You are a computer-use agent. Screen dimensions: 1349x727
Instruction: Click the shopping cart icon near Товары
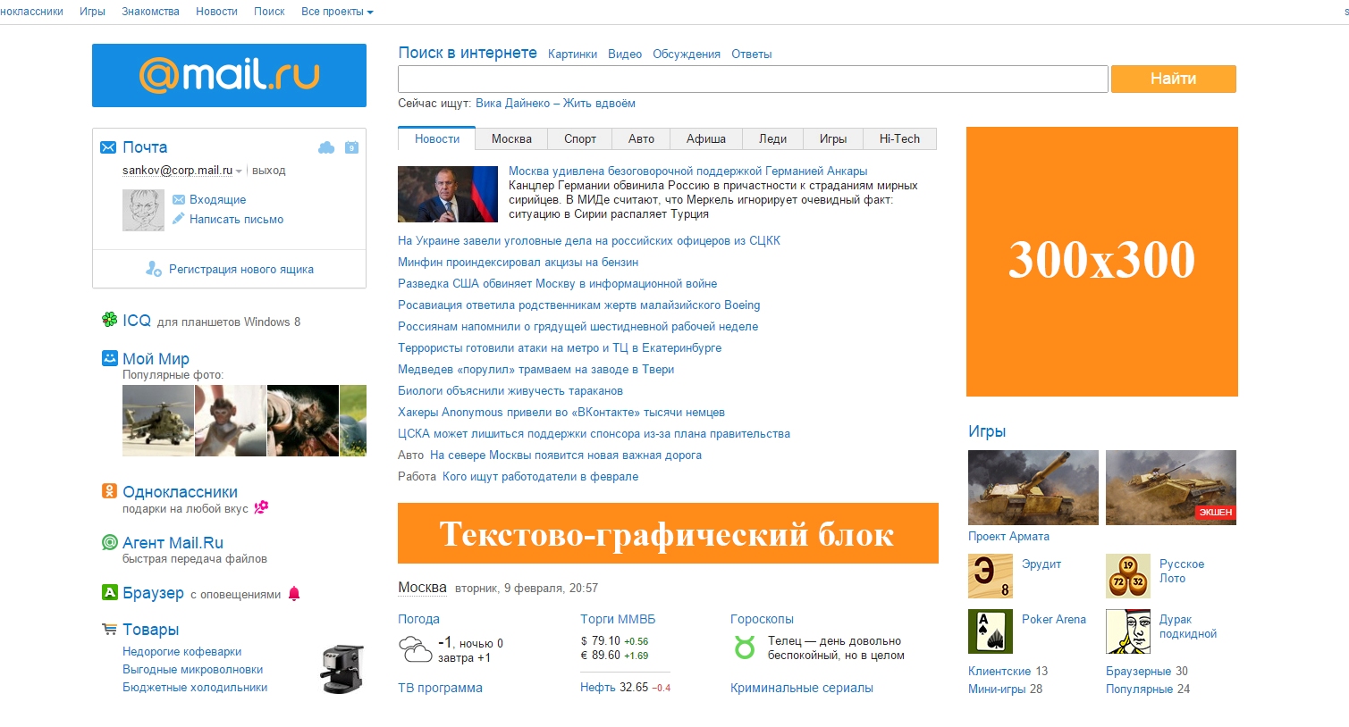point(109,629)
